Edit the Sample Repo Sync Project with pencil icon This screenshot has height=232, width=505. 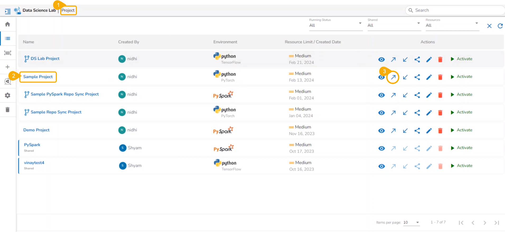click(429, 113)
